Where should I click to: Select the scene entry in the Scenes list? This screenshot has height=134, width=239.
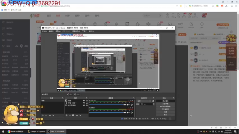(x=53, y=101)
